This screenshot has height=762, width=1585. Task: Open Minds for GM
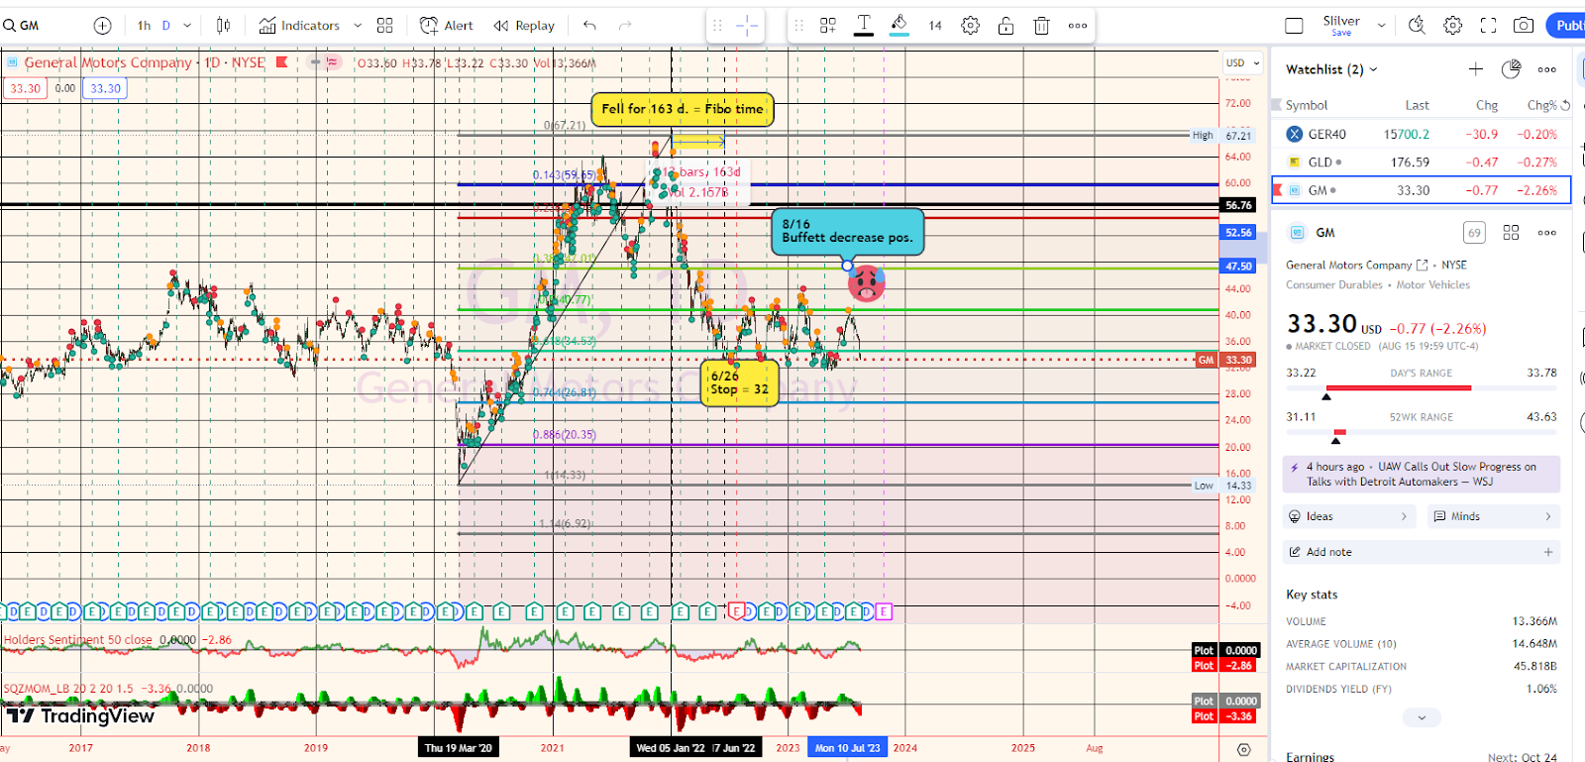(1494, 516)
